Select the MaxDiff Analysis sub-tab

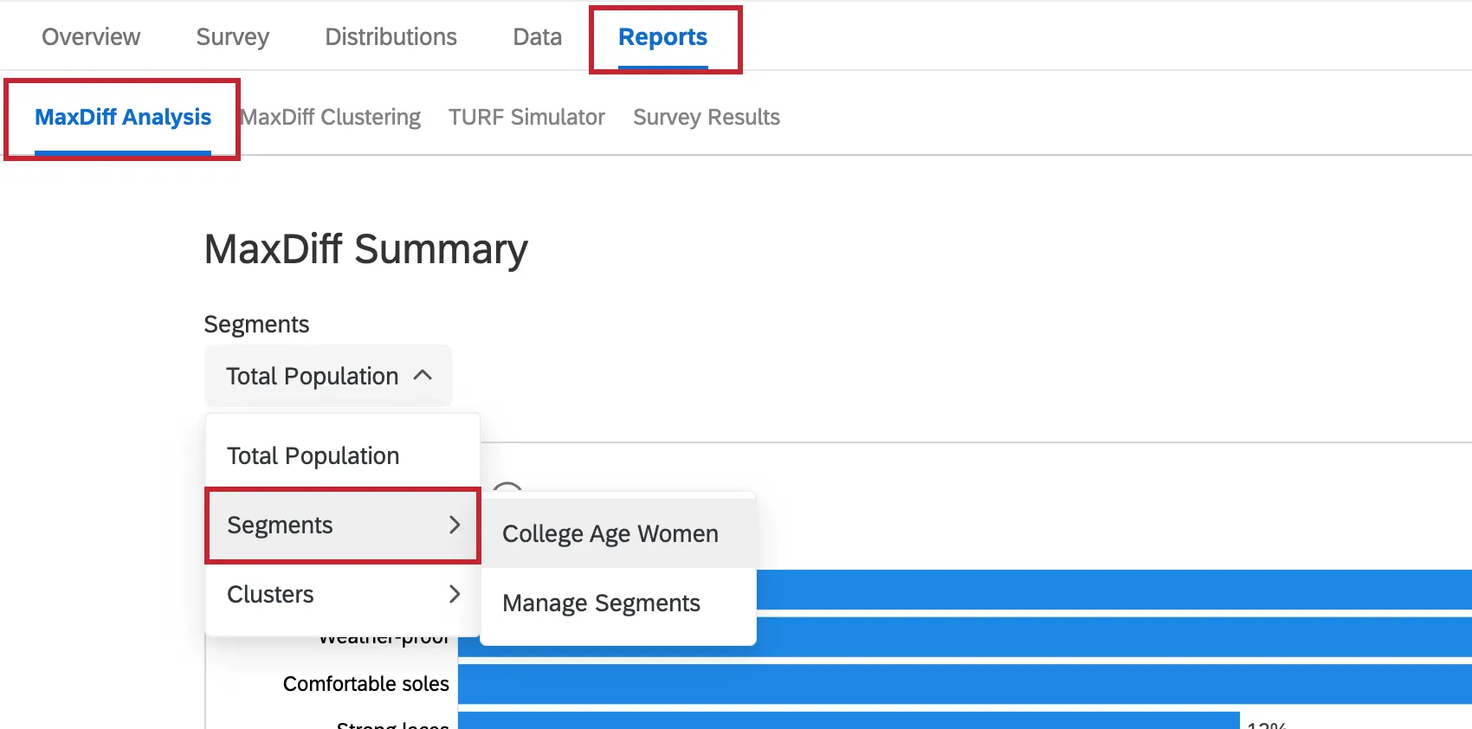tap(123, 117)
